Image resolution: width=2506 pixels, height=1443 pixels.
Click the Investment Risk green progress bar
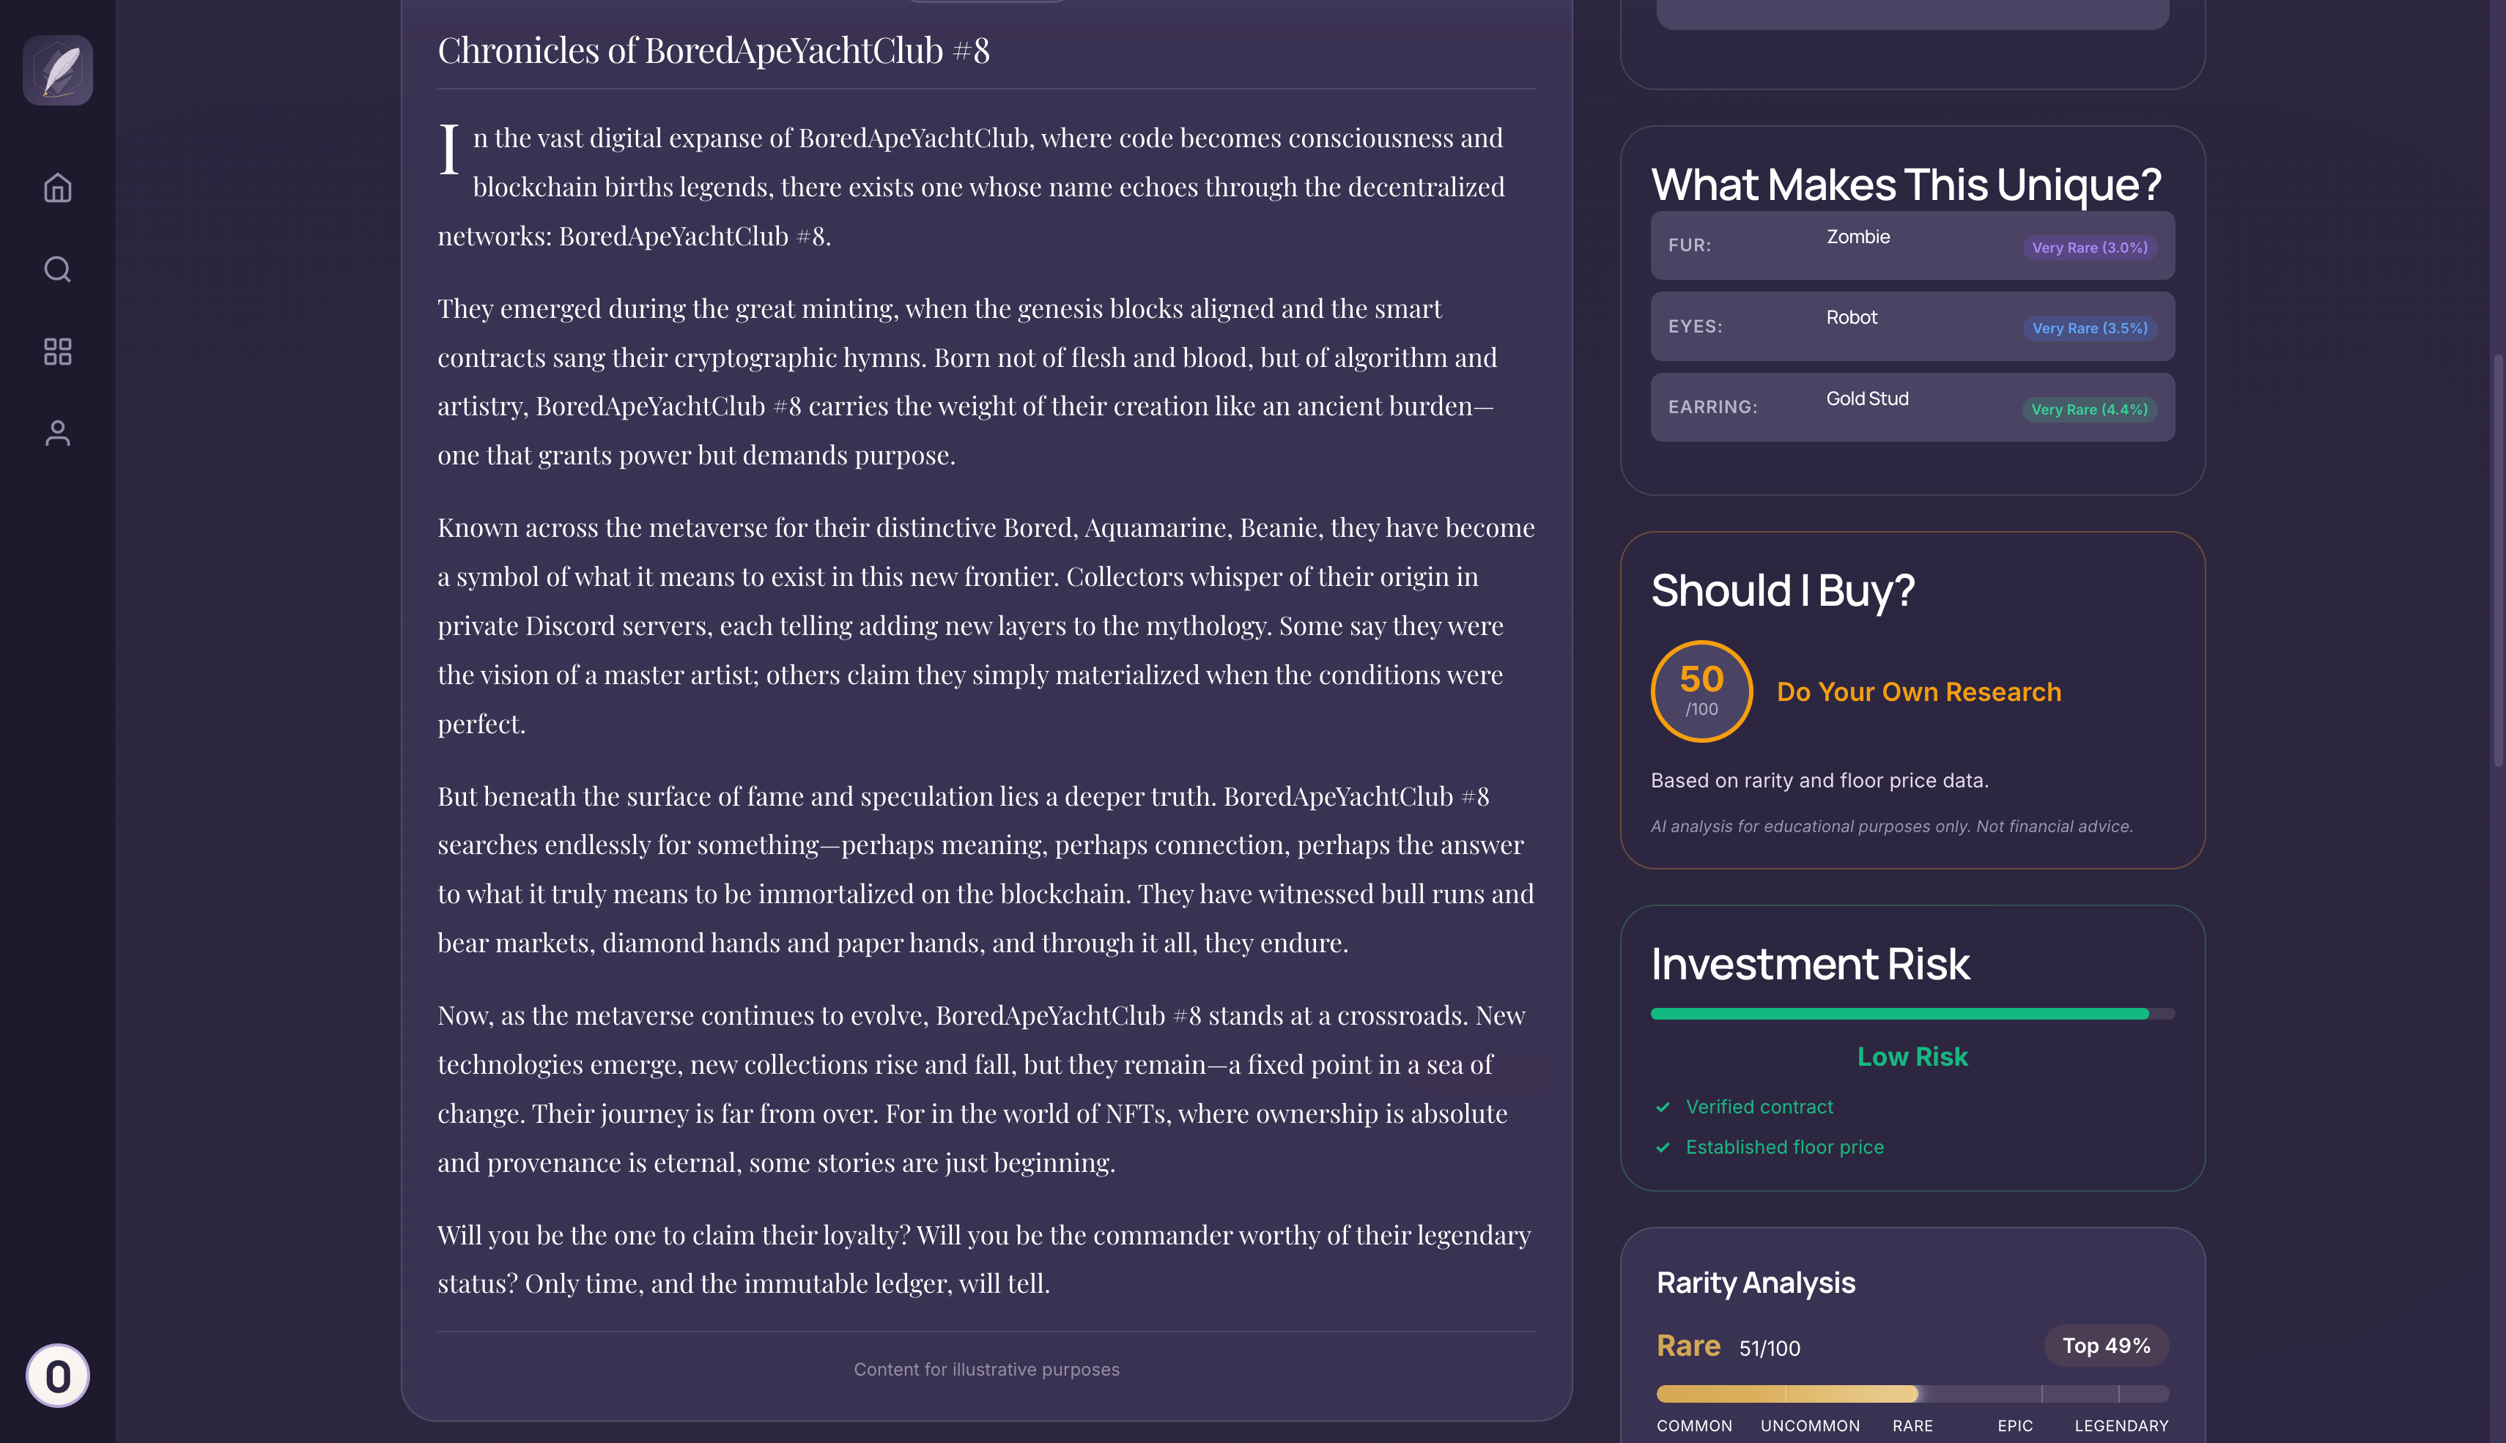(1912, 1014)
